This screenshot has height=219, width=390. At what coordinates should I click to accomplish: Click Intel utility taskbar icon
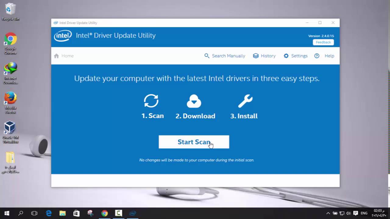coord(133,213)
